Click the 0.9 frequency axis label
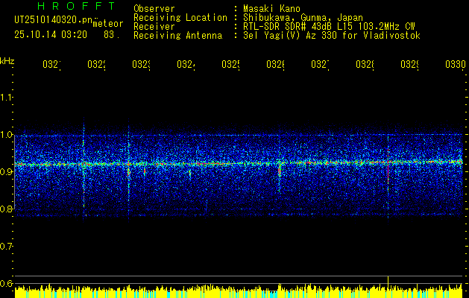The height and width of the screenshot is (298, 469). 6,172
